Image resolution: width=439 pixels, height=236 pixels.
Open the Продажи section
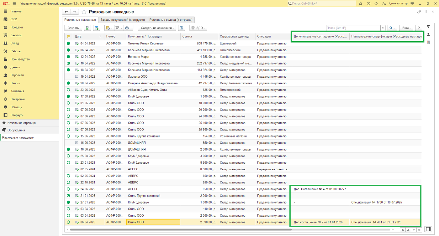17,27
